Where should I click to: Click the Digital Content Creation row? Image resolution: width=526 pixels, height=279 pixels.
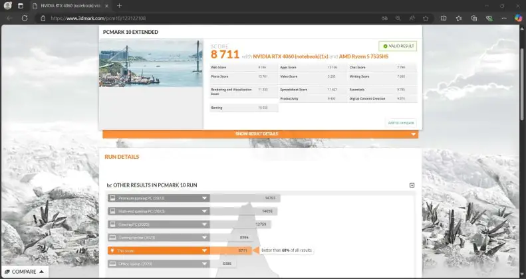tap(383, 99)
